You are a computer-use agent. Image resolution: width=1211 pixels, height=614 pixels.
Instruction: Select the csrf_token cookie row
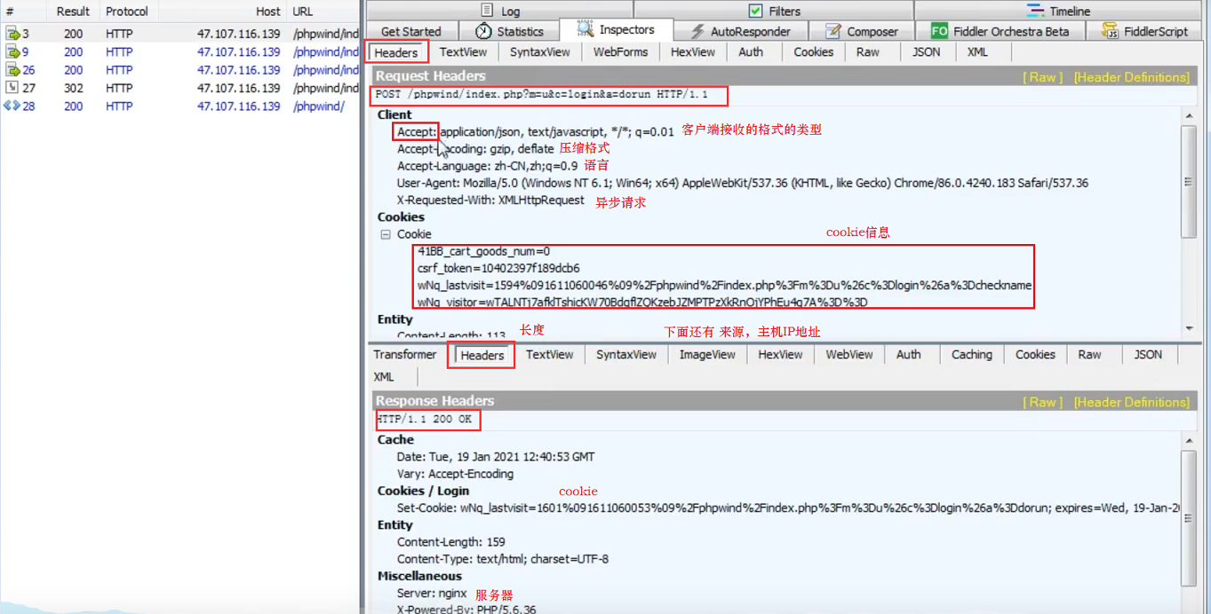click(498, 268)
